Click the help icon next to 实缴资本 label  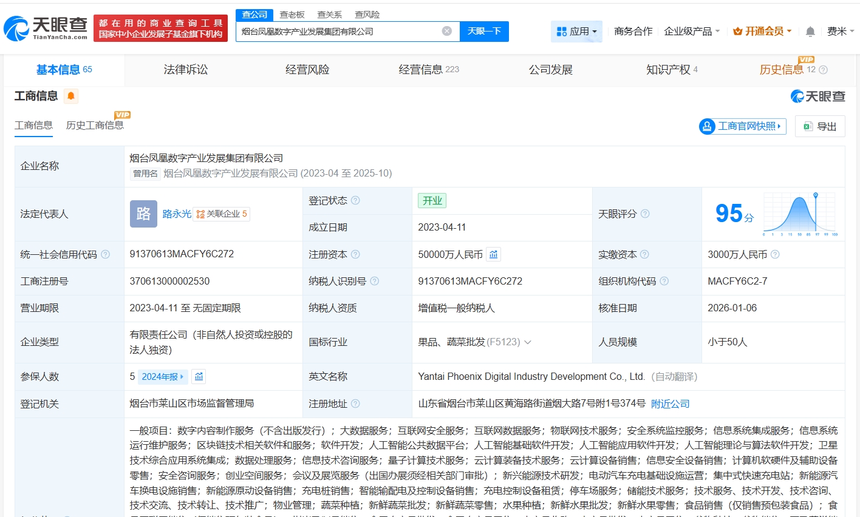pos(645,254)
